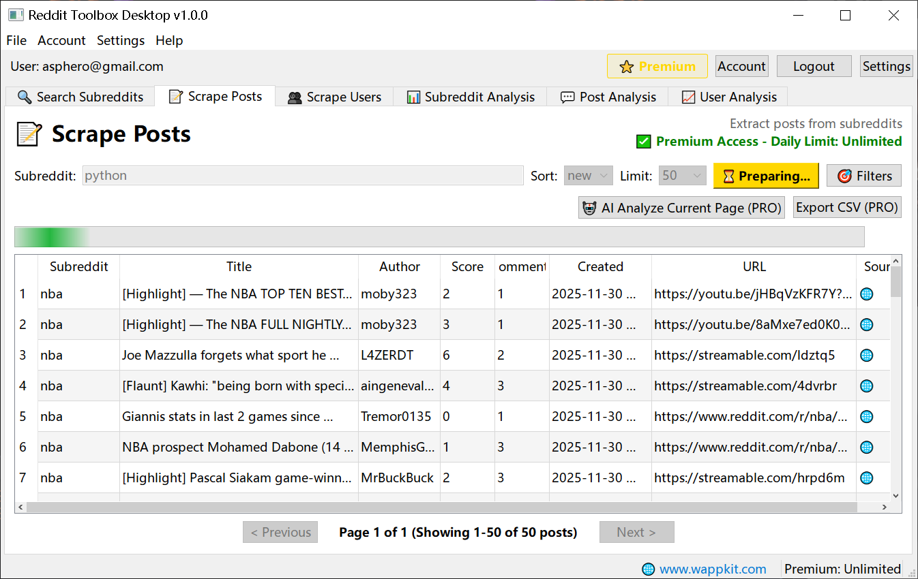Viewport: 918px width, 579px height.
Task: Open source globe icon in row 2
Action: tap(866, 324)
